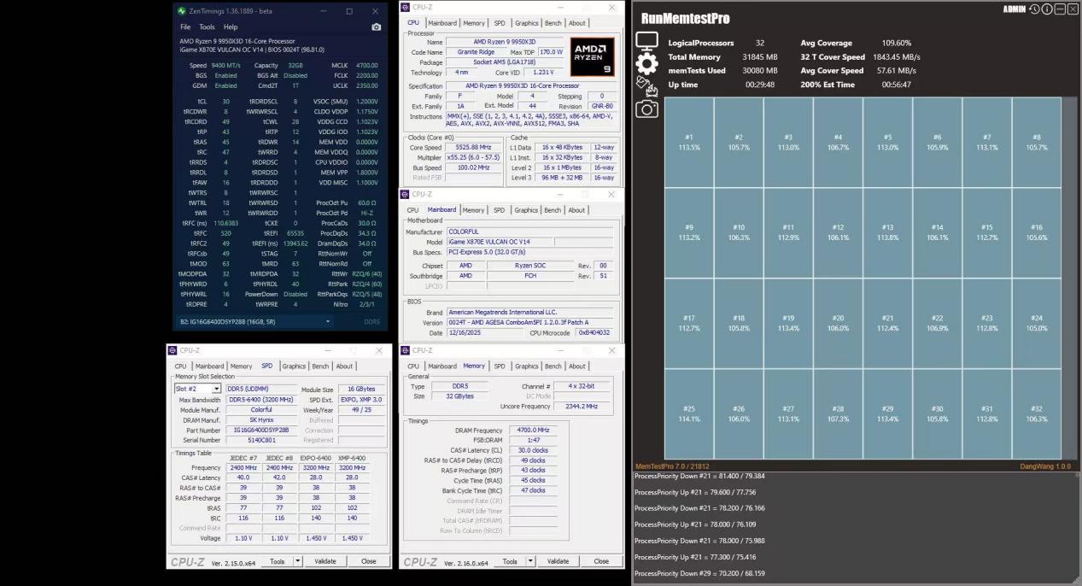This screenshot has height=586, width=1082.
Task: Click the camera icon in ZenTimings toolbar
Action: pos(377,26)
